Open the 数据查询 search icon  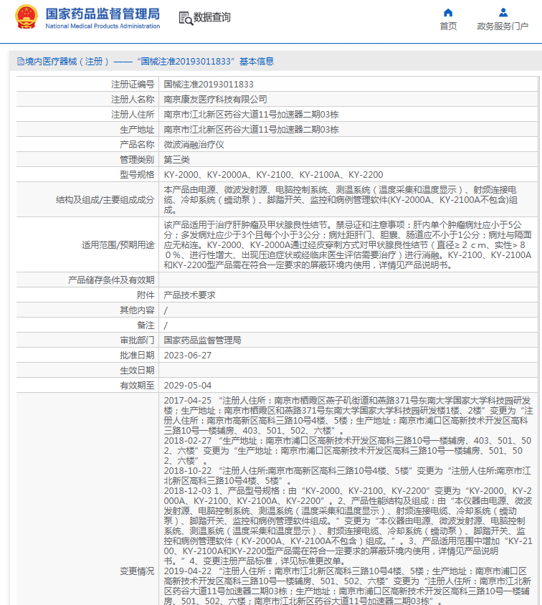coord(186,18)
